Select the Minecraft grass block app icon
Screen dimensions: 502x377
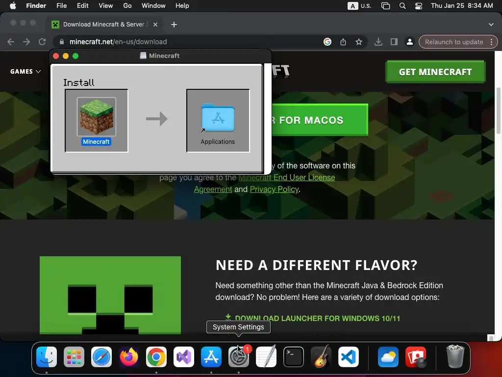coord(97,117)
